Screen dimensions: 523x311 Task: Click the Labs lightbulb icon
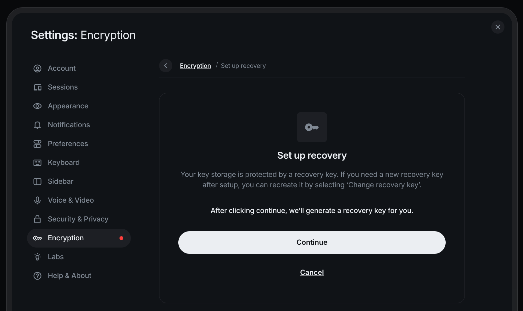37,257
